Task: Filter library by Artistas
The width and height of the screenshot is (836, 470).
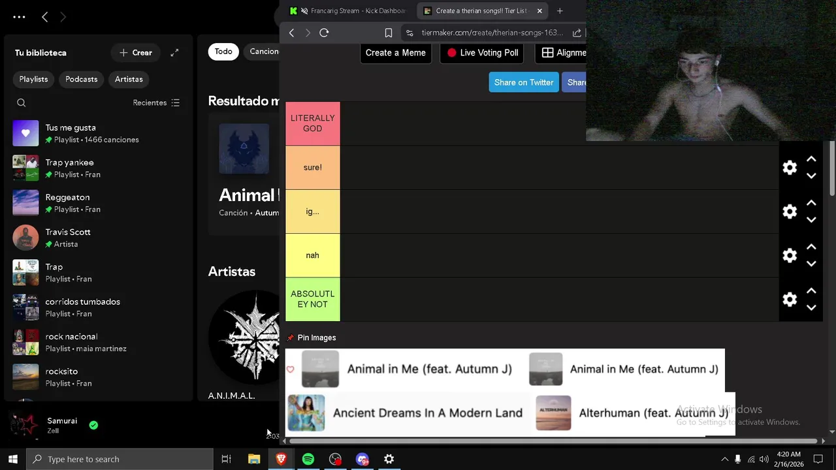Action: [x=129, y=79]
